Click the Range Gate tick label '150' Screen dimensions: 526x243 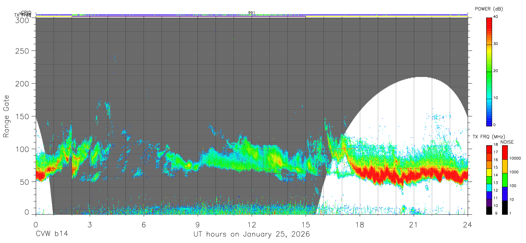22,116
